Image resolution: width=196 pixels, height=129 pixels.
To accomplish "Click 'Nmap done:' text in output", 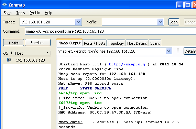I will coord(70,122).
